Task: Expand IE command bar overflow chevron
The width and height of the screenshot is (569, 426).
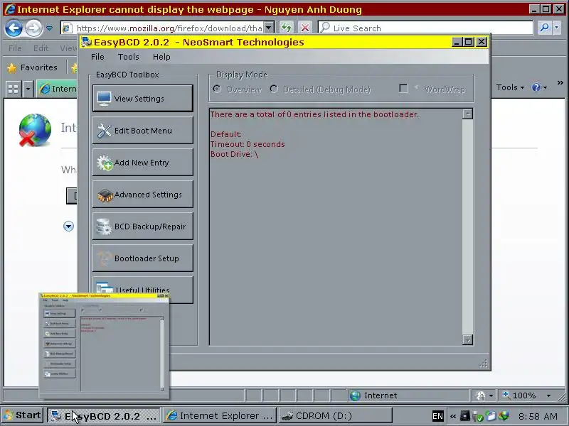Action: tap(560, 83)
